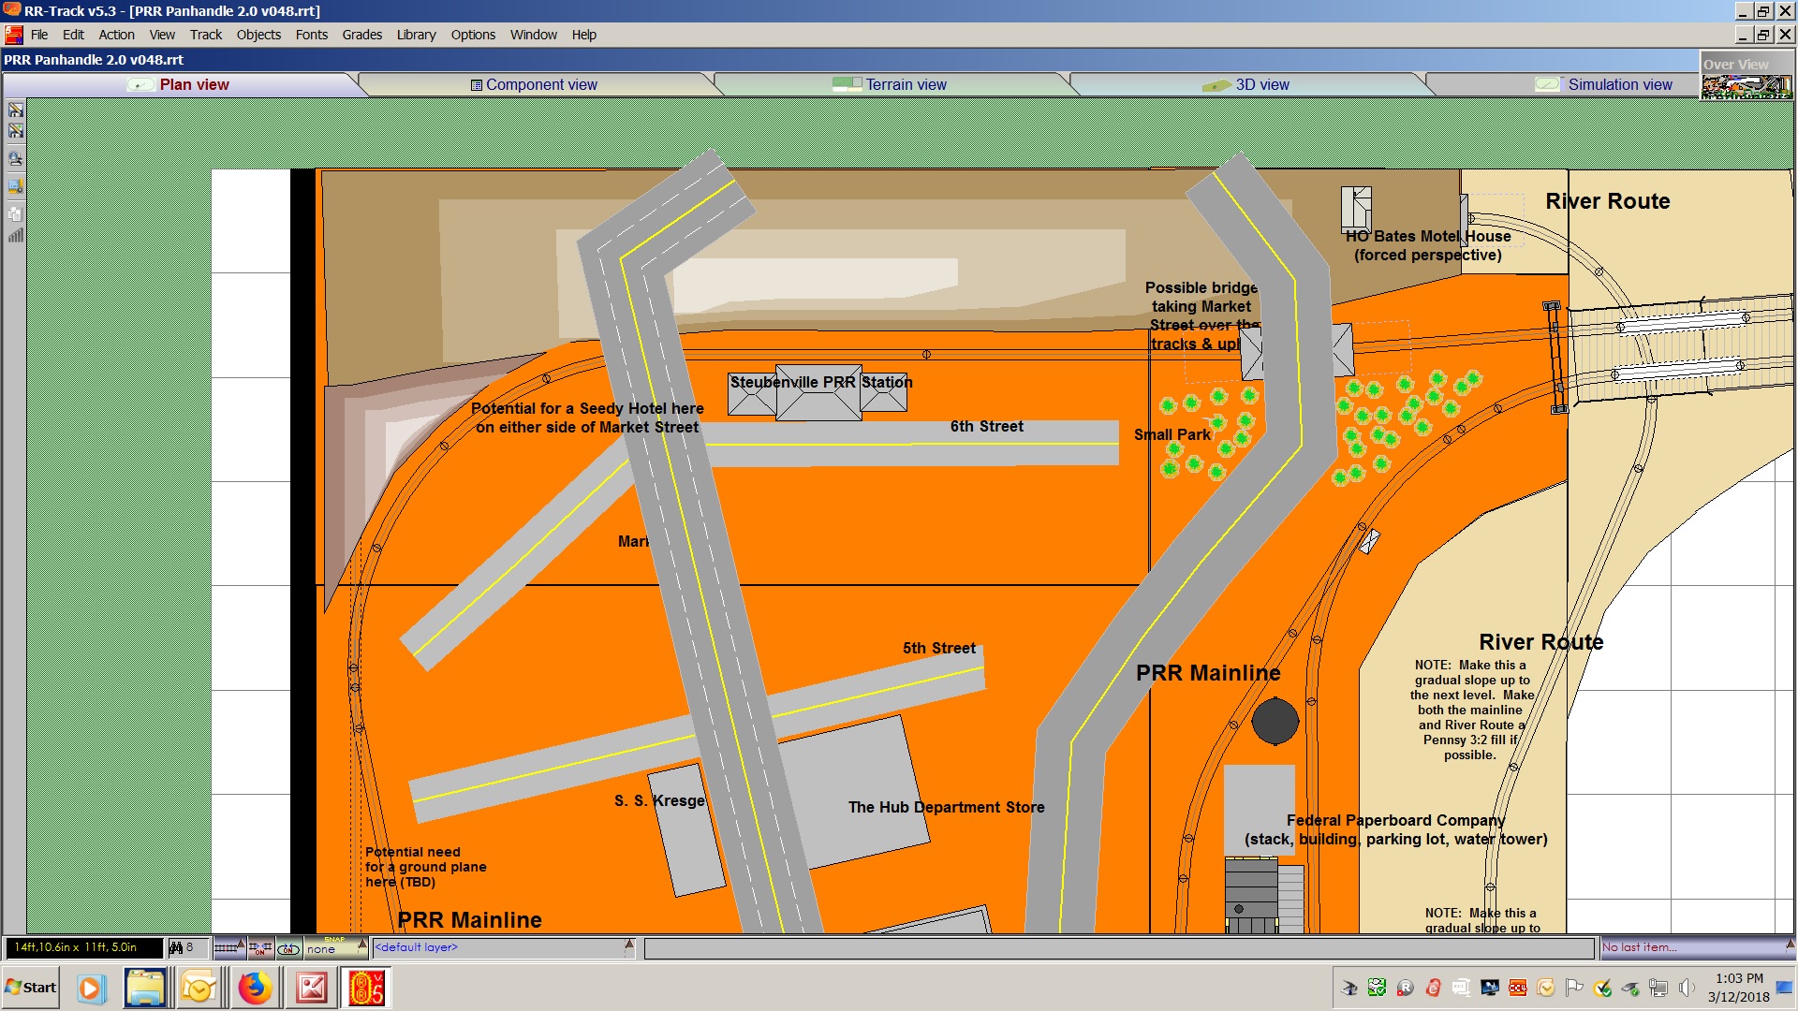1798x1011 pixels.
Task: Open the Snap 'none' dropdown
Action: 362,945
